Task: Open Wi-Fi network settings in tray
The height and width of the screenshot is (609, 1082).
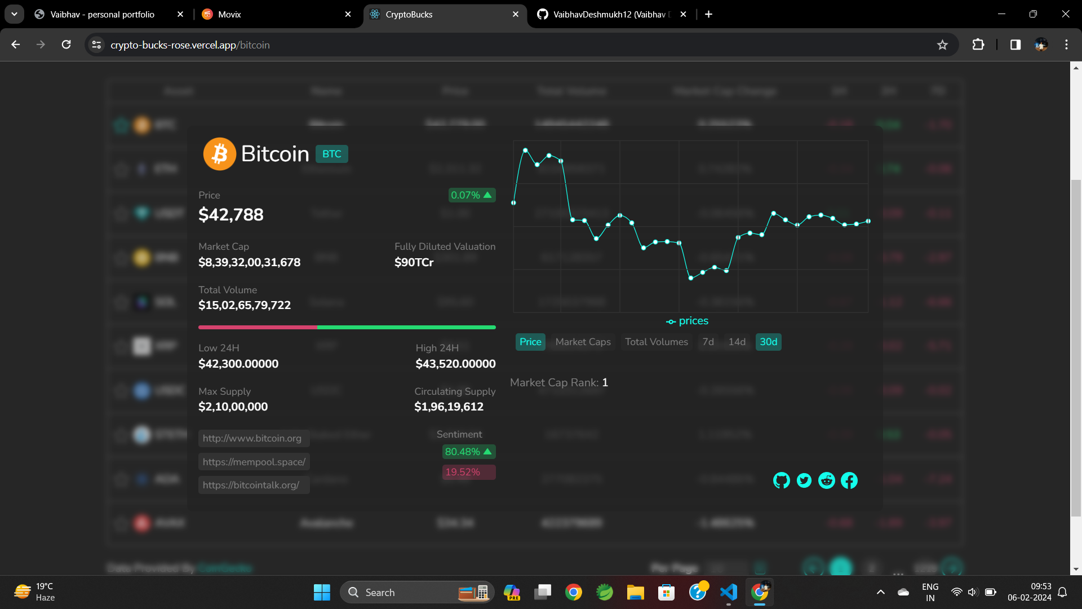Action: pos(956,592)
